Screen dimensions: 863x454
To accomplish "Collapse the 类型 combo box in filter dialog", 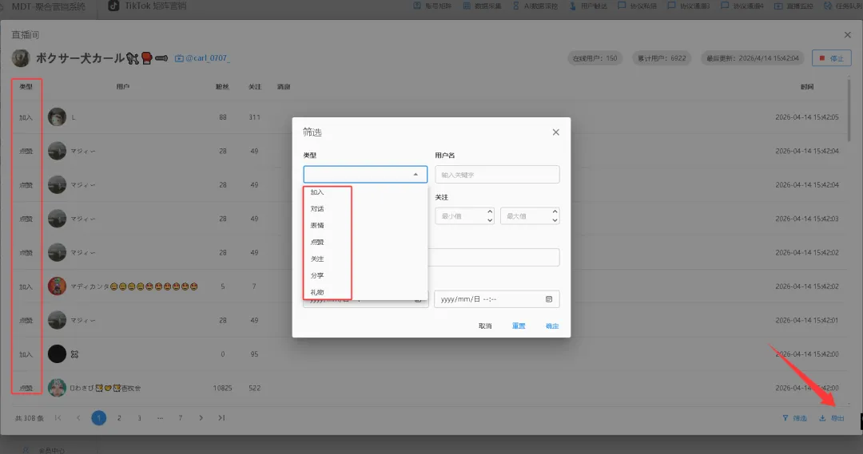I will (416, 174).
